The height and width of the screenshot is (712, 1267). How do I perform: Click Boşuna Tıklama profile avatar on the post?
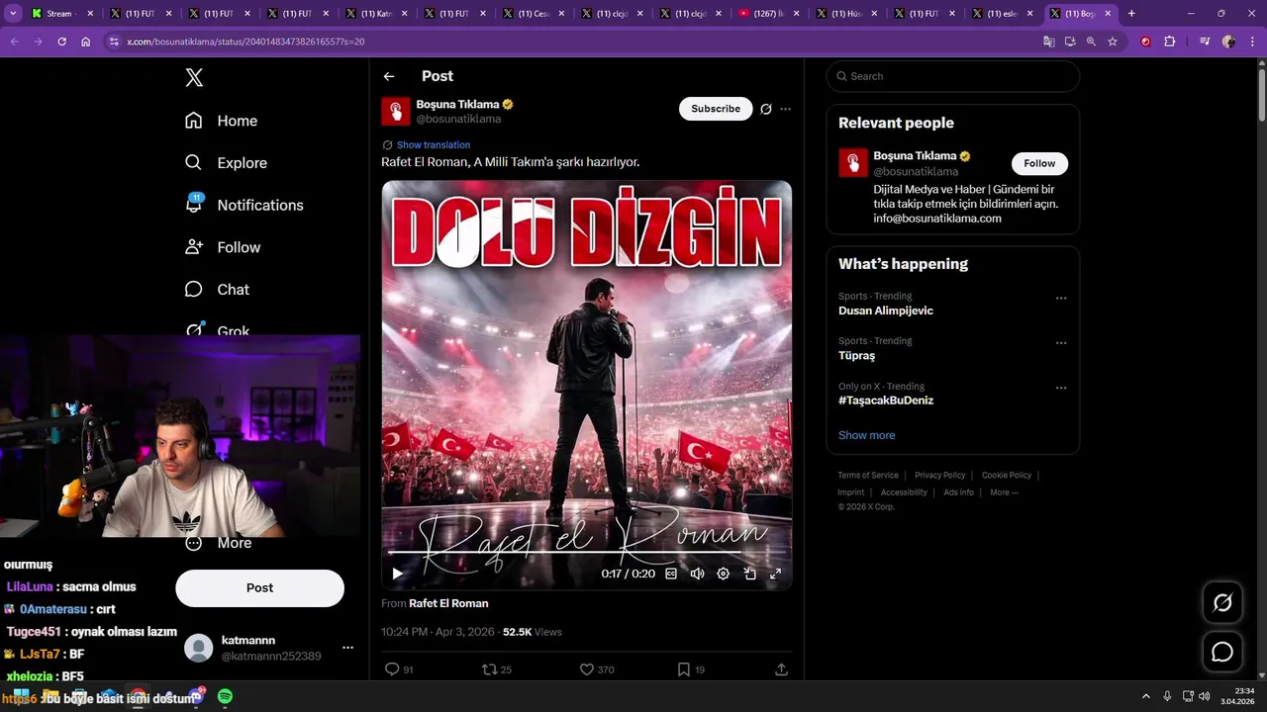click(x=396, y=111)
